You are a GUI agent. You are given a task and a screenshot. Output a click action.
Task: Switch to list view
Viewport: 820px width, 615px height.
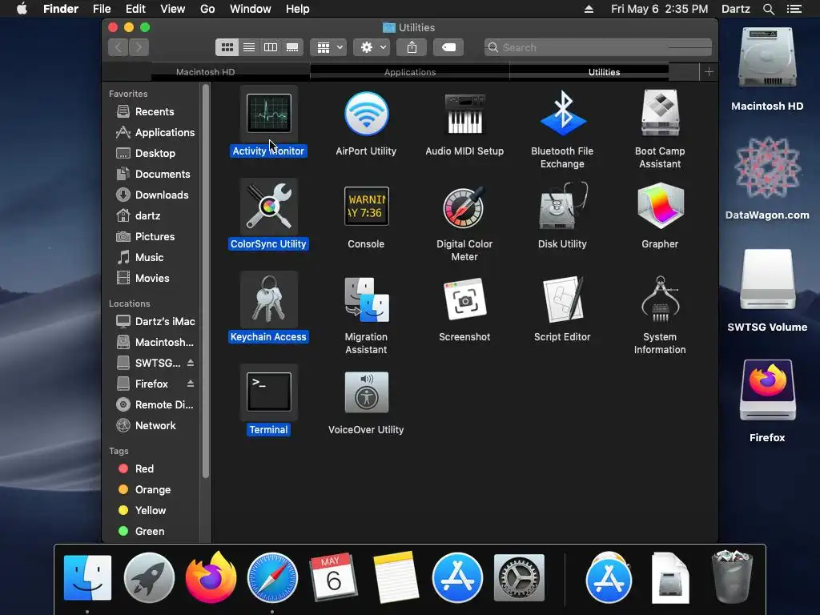(249, 47)
